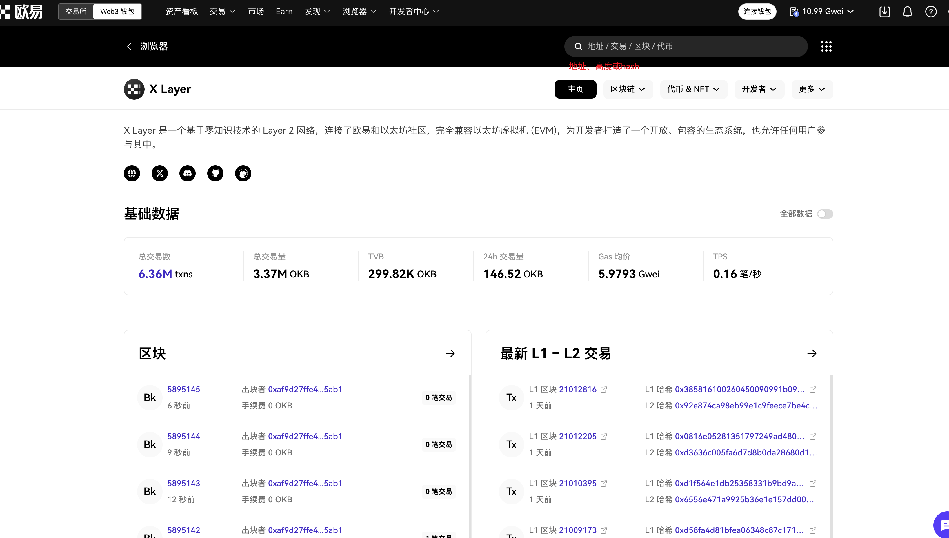Select the Web3 钱包 toggle option
The image size is (949, 538).
117,12
